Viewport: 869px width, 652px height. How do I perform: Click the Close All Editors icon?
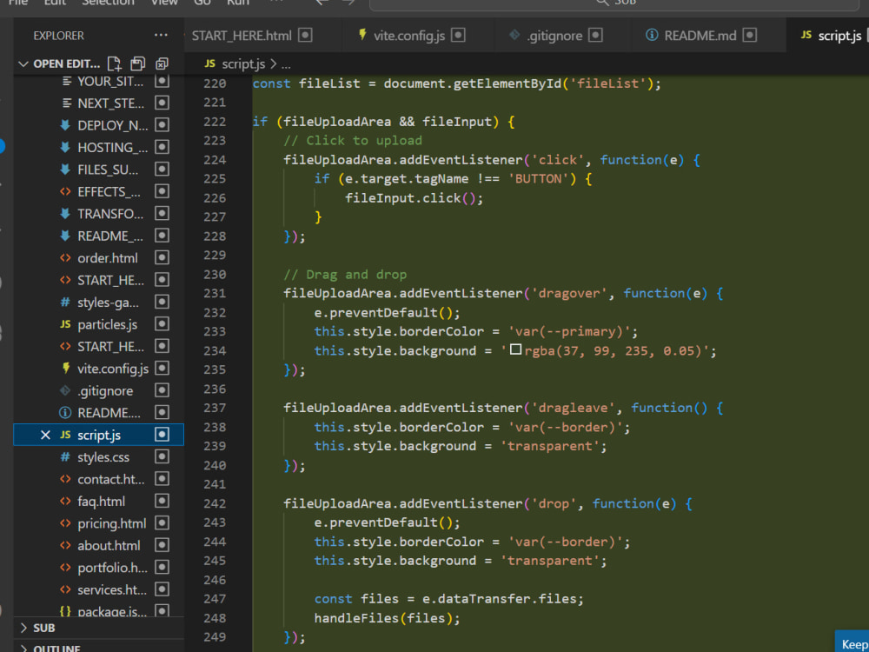pos(162,63)
